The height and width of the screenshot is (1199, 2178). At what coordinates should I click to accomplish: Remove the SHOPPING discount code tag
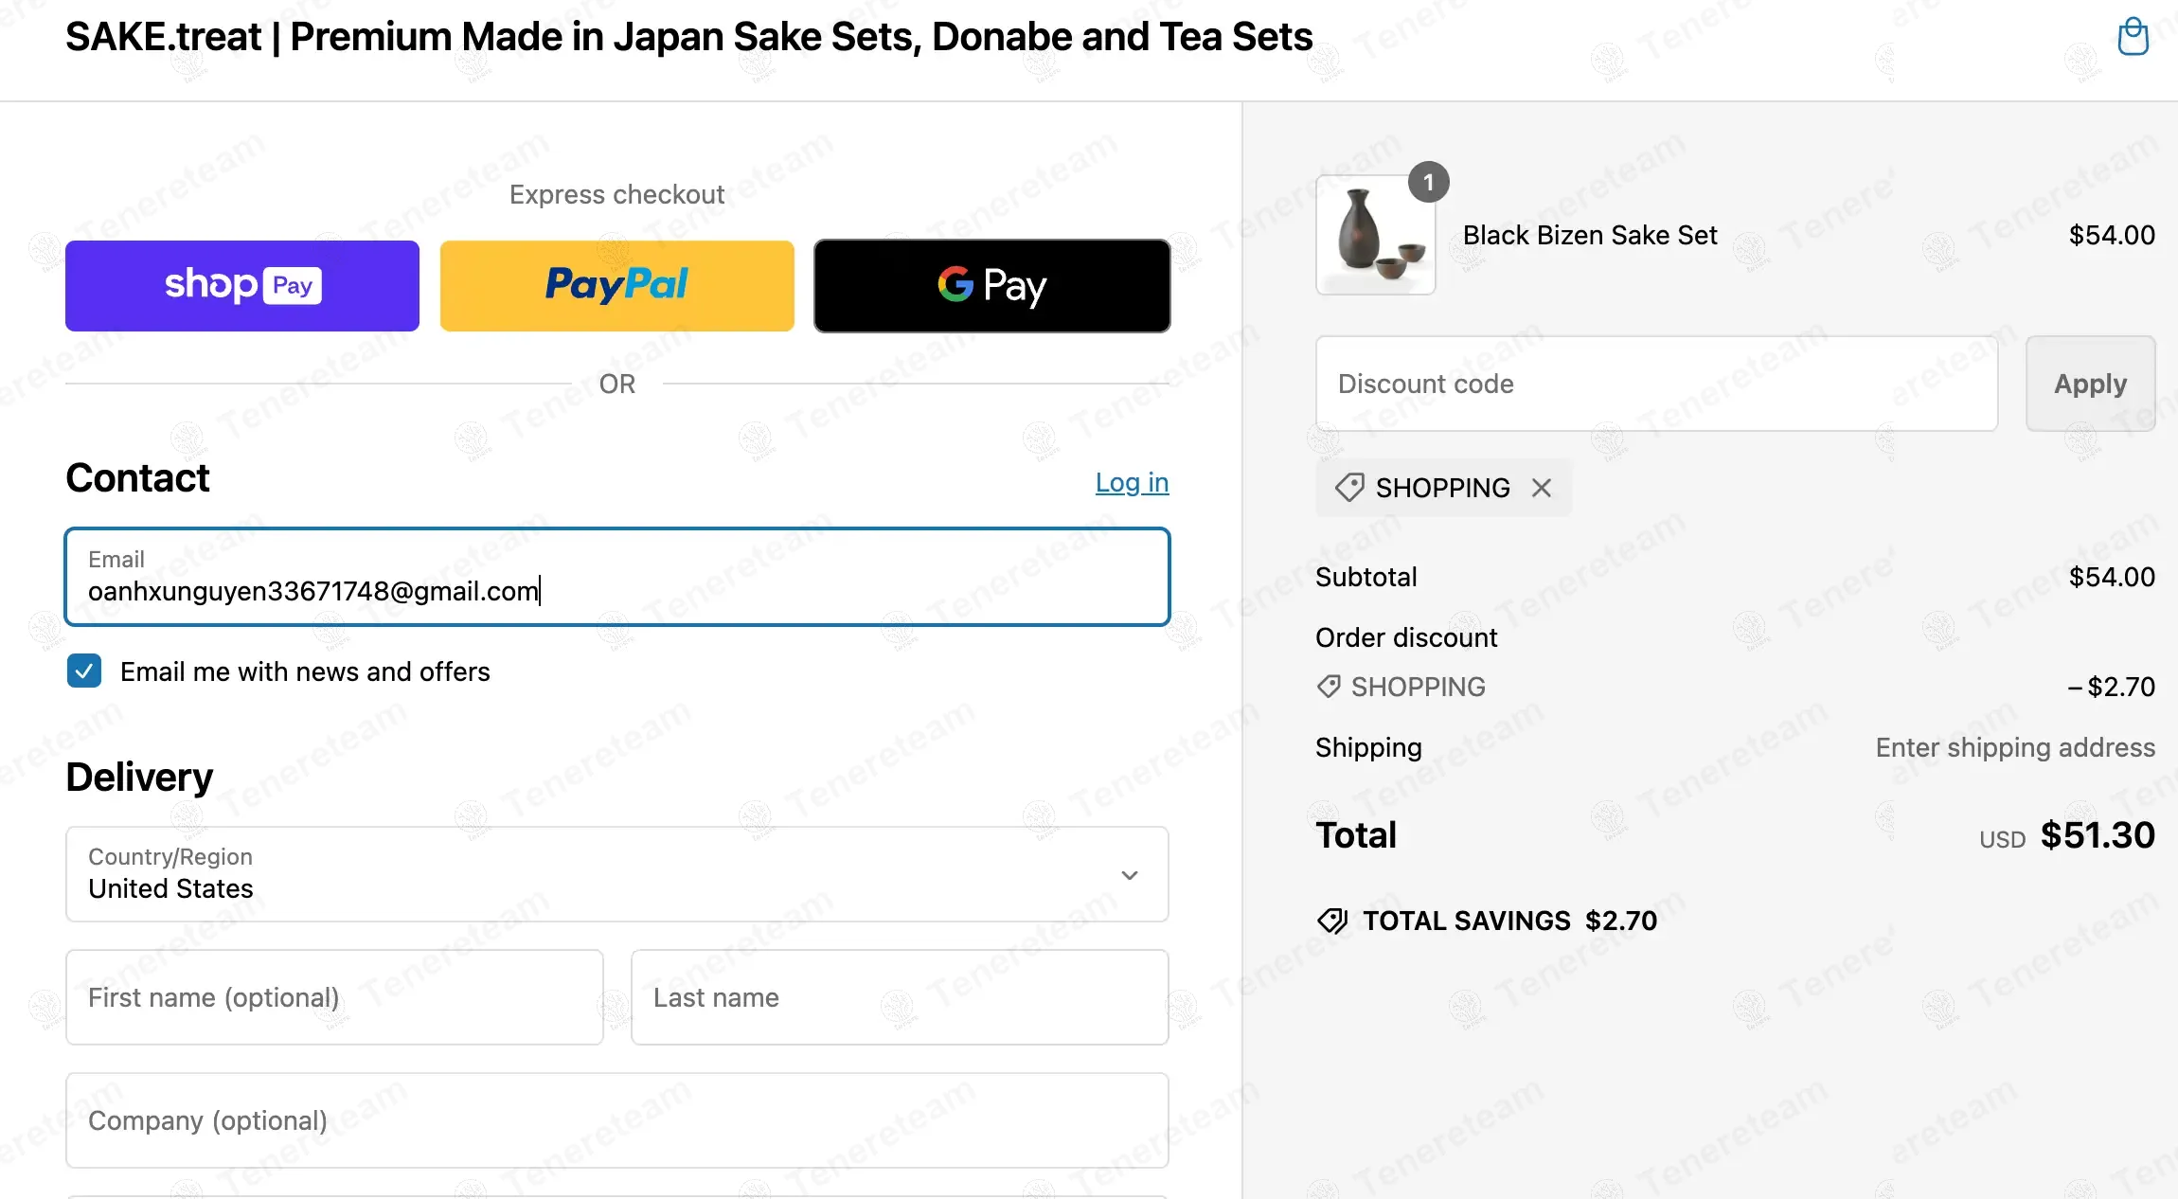click(1542, 488)
